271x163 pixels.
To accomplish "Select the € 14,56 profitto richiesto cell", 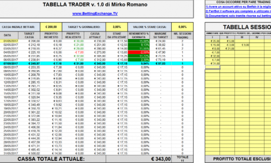I will click(51, 153).
